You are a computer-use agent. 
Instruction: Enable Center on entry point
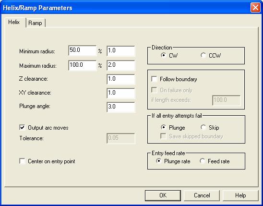click(x=22, y=161)
